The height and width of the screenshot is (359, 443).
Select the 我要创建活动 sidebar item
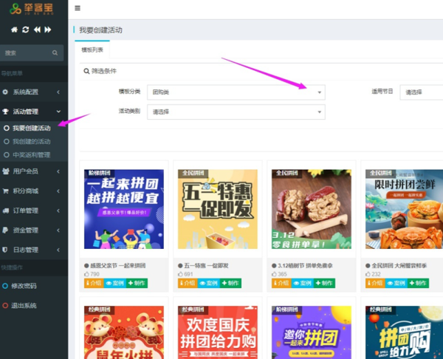(x=31, y=129)
